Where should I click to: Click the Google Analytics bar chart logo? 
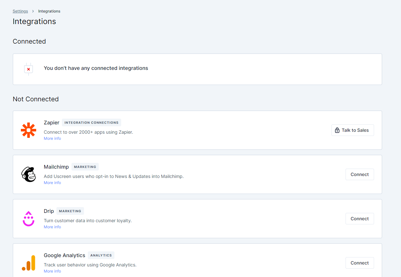click(x=29, y=263)
